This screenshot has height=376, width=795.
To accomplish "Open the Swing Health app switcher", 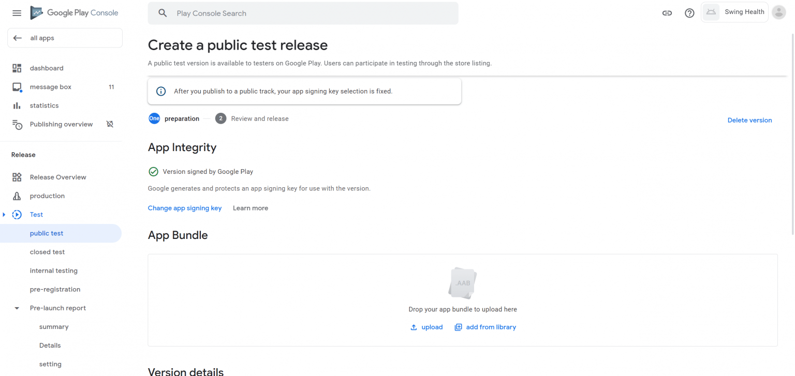I will coord(734,11).
